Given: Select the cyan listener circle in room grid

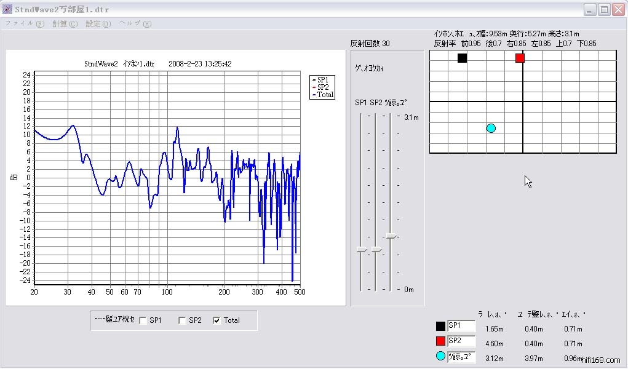Looking at the screenshot, I should 491,128.
